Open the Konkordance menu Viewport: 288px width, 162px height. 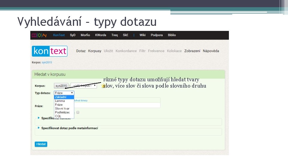click(126, 51)
